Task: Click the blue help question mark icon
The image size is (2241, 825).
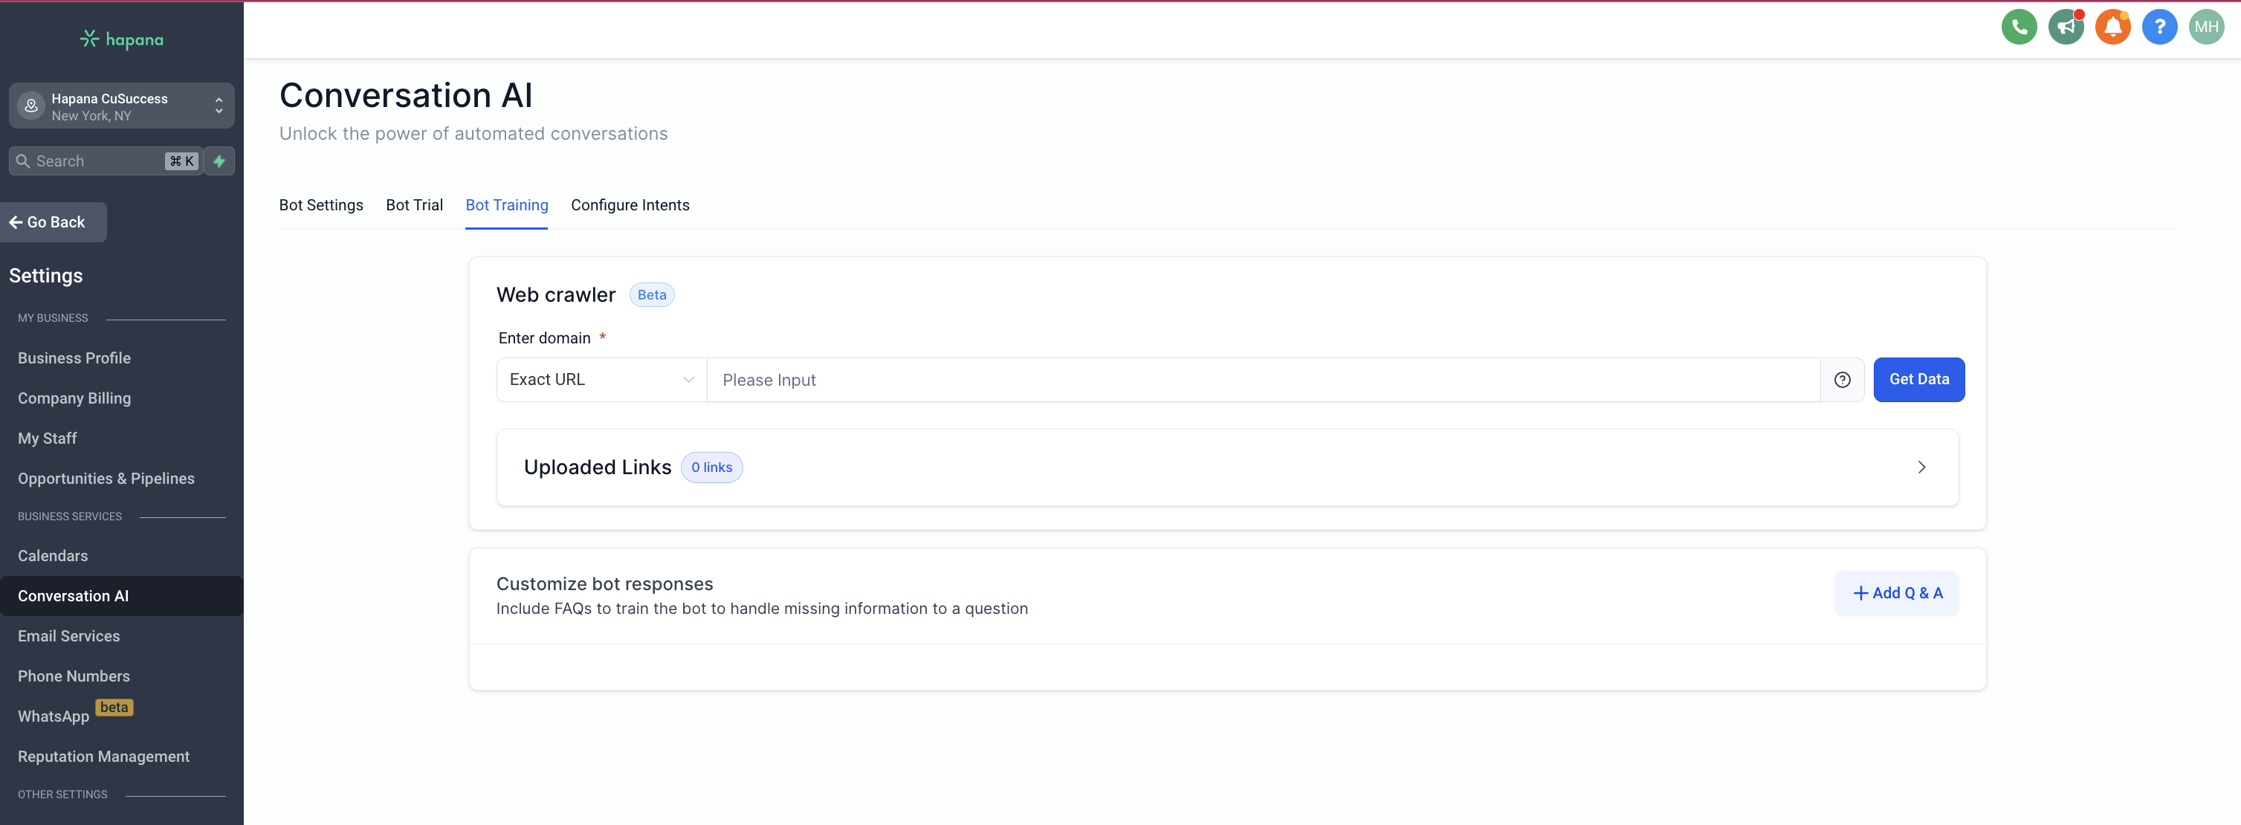Action: click(x=2159, y=27)
